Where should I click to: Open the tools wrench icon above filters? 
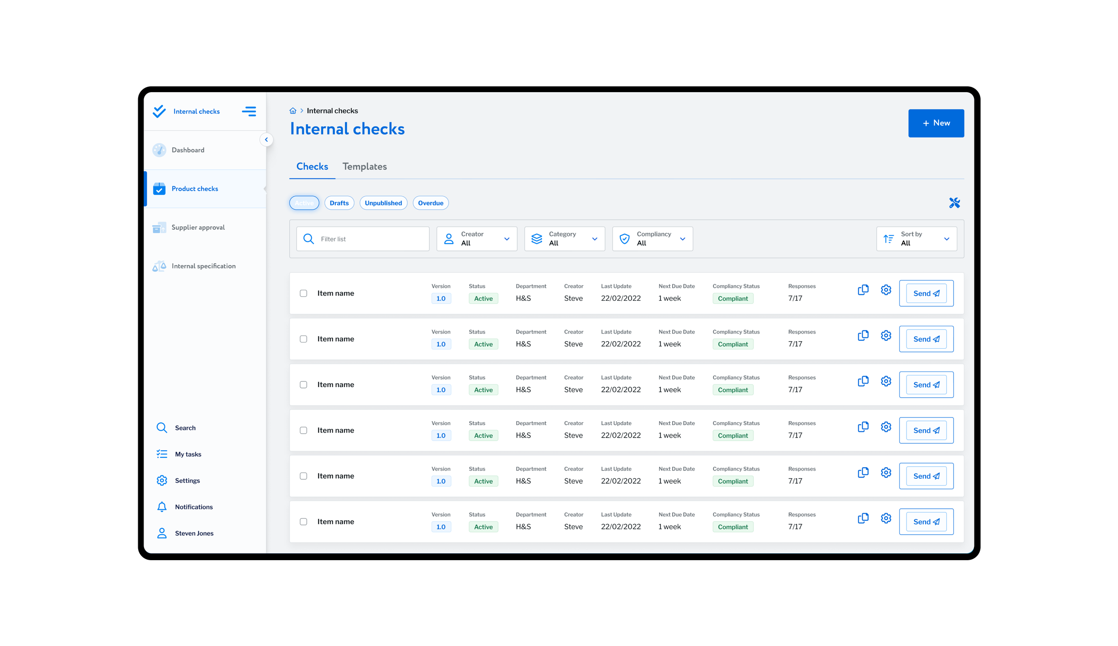pyautogui.click(x=954, y=203)
